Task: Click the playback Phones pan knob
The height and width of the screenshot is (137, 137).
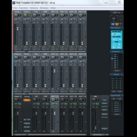Action: [25, 58]
